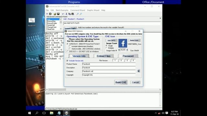Click the Copyright input field
Screen dimensions: 207x116
coord(109,75)
